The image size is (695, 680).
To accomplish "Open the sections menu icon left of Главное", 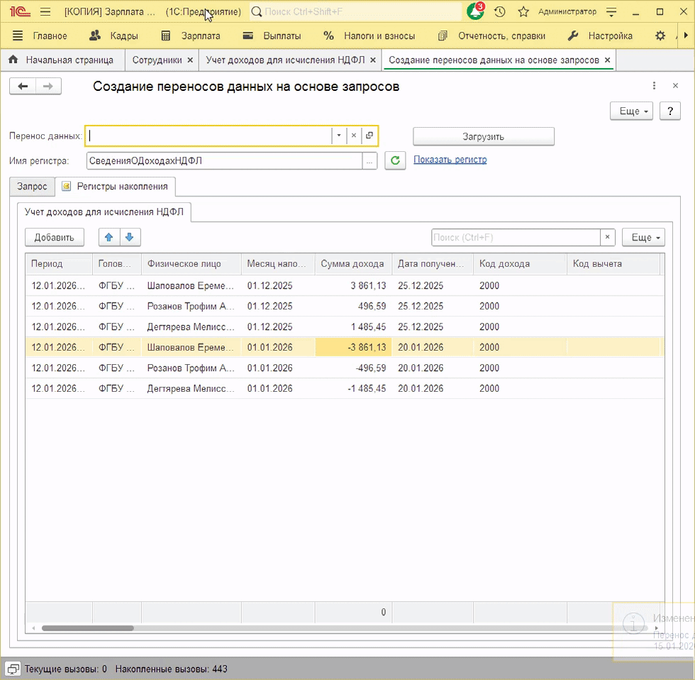I will (x=18, y=36).
